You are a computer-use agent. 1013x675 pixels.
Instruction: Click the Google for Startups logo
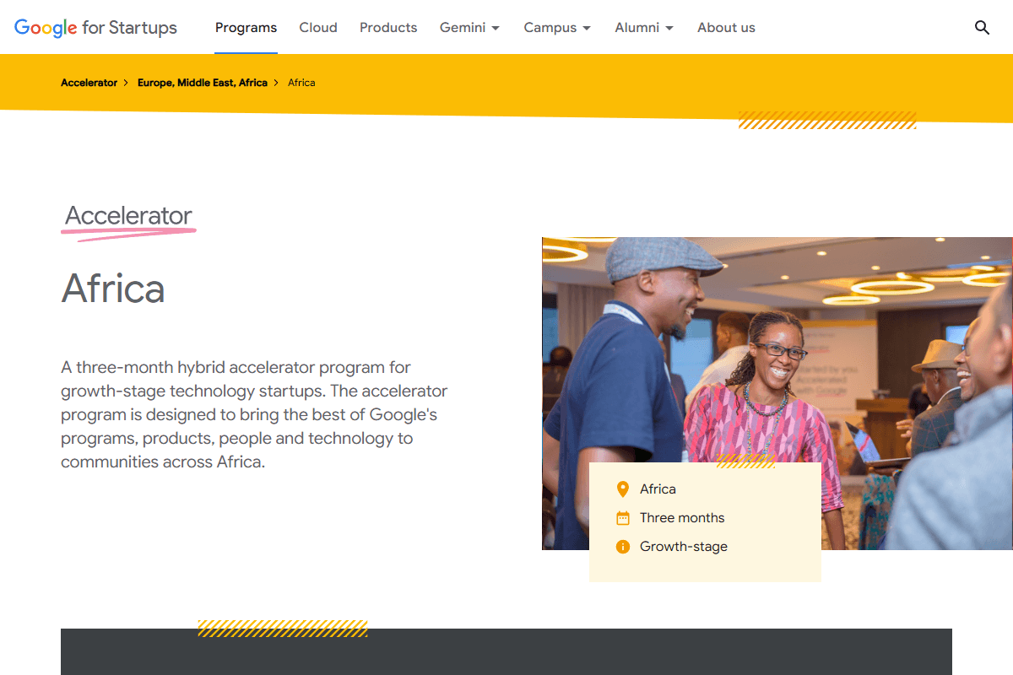pyautogui.click(x=95, y=28)
